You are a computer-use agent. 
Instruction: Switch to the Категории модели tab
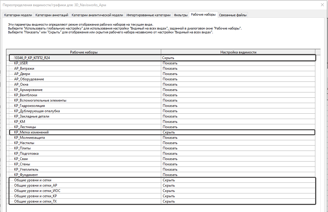pos(18,15)
